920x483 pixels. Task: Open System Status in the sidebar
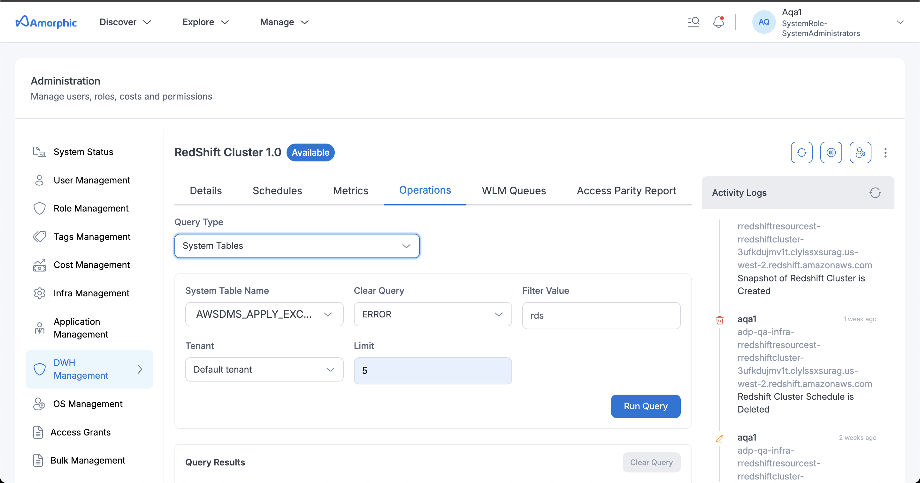(83, 152)
